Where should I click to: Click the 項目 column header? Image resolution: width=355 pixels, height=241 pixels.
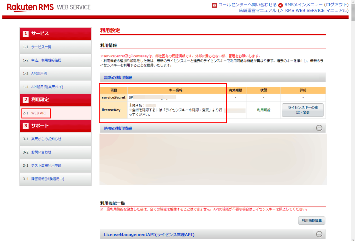tap(114, 90)
